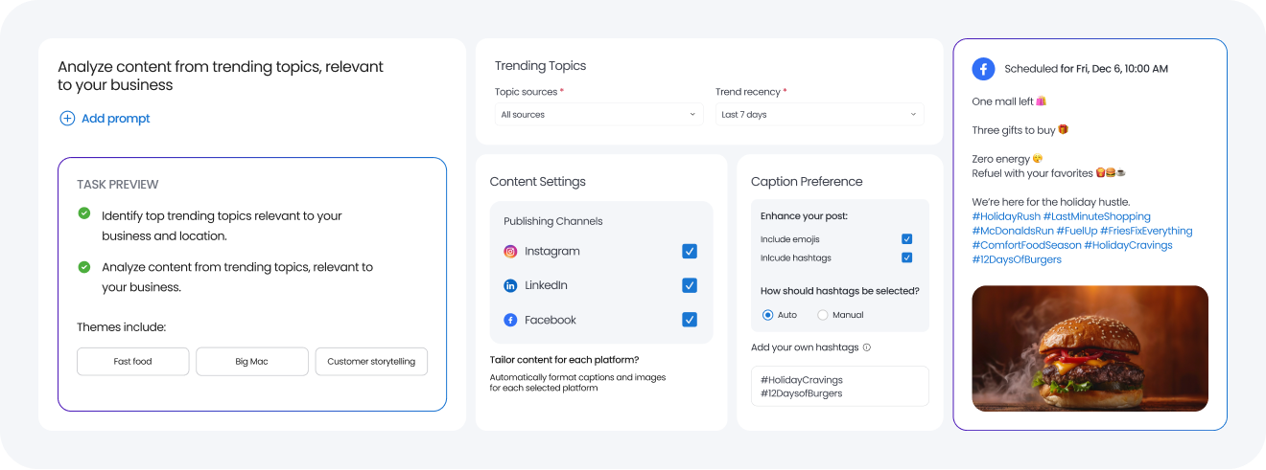This screenshot has height=470, width=1266.
Task: Click the Facebook icon on scheduled post
Action: [983, 69]
